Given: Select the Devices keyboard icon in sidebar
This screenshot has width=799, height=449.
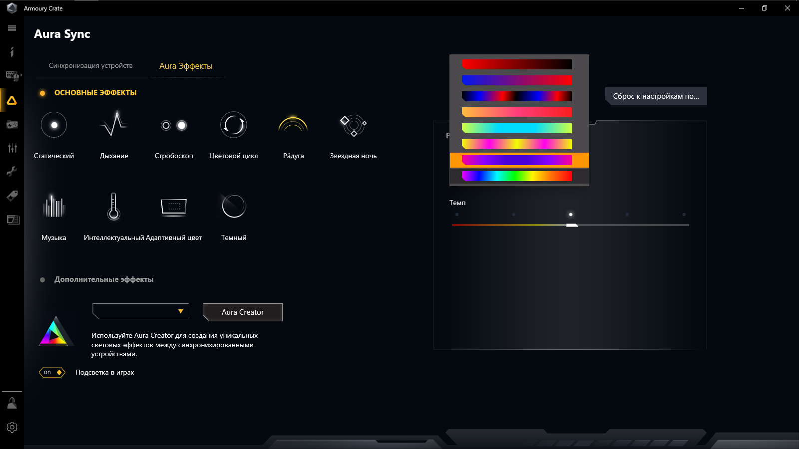Looking at the screenshot, I should (x=11, y=76).
